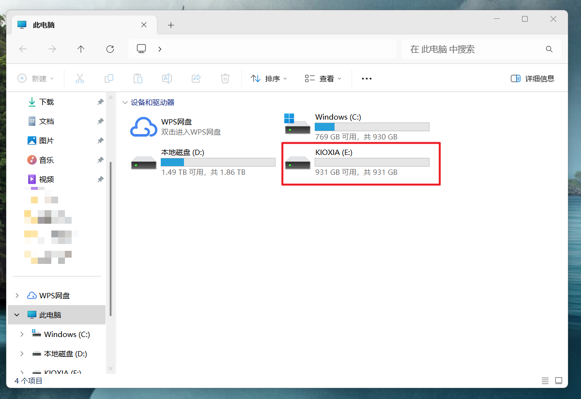Click the navigation pane scrollbar thumb

(x=110, y=239)
